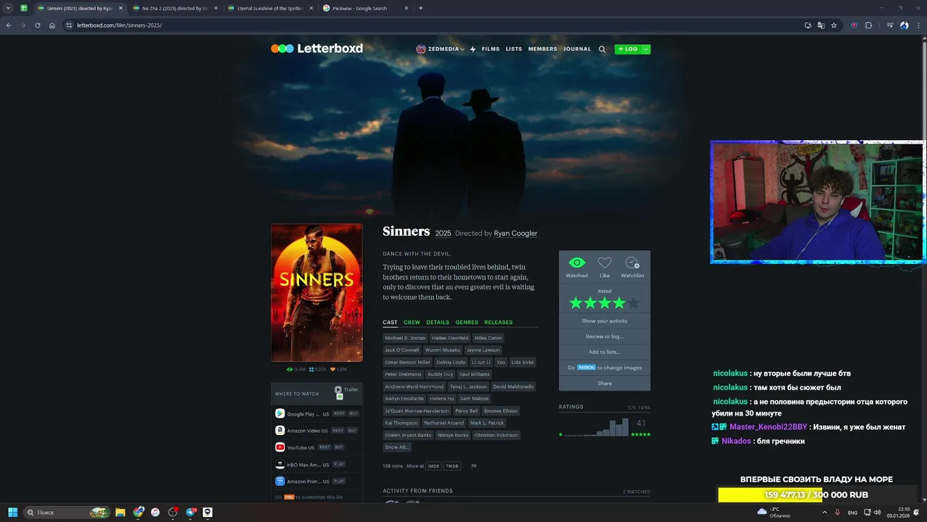Click the Trailer play icon
927x522 pixels.
pyautogui.click(x=338, y=389)
